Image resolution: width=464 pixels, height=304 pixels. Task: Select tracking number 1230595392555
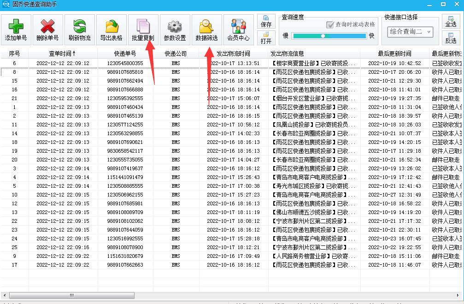pyautogui.click(x=125, y=98)
